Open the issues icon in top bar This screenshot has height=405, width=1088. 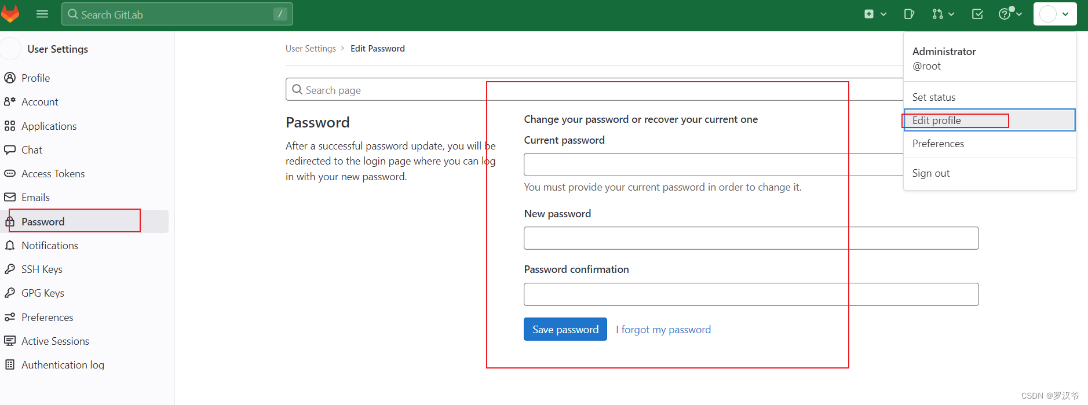click(x=909, y=14)
